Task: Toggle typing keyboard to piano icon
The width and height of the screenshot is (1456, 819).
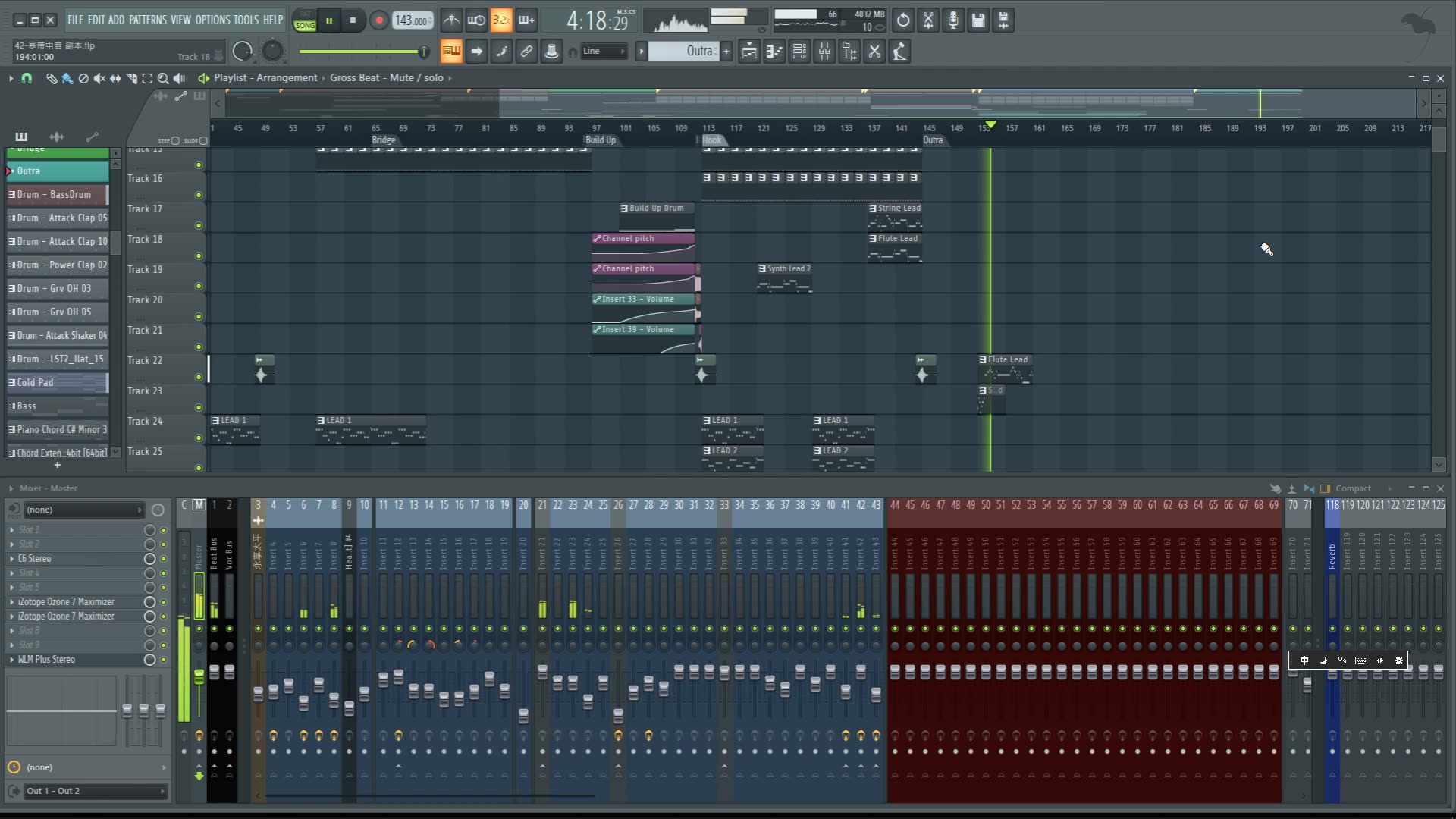Action: tap(451, 52)
